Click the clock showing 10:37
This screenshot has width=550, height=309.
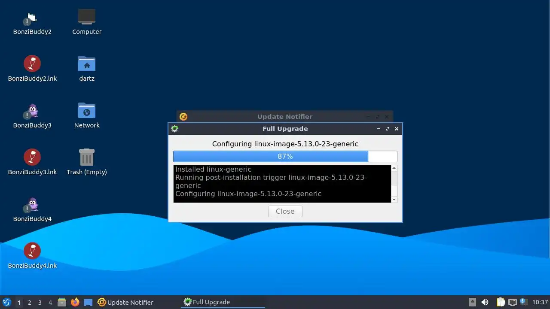click(540, 302)
